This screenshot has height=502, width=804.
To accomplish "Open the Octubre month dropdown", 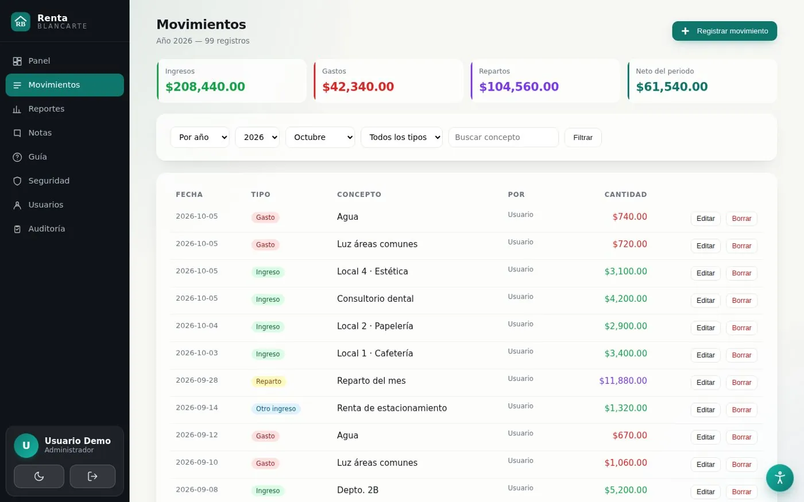I will [320, 137].
